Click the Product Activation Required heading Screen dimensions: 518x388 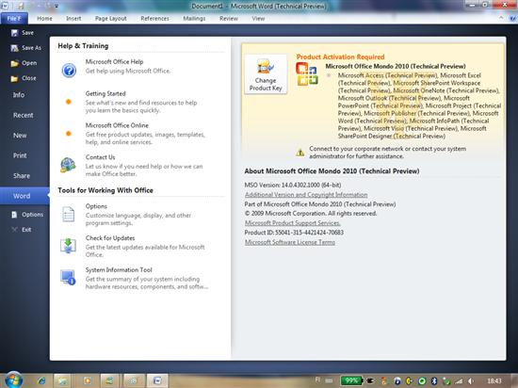[x=340, y=57]
